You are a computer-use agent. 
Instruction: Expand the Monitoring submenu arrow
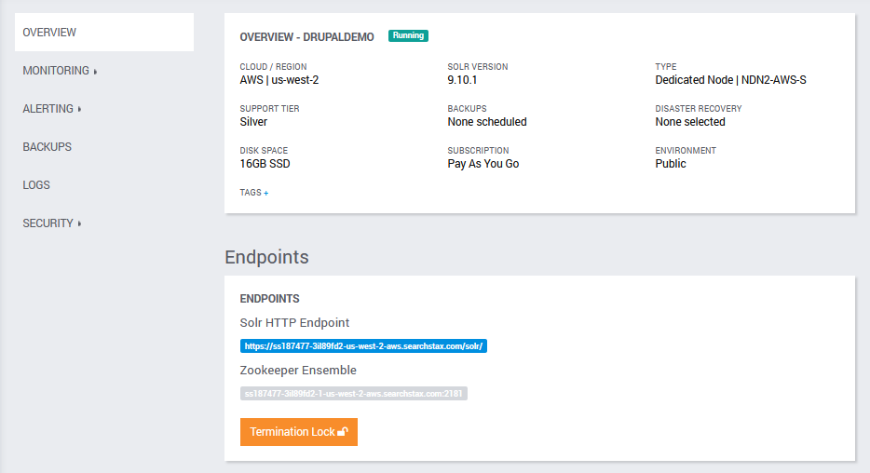(95, 72)
